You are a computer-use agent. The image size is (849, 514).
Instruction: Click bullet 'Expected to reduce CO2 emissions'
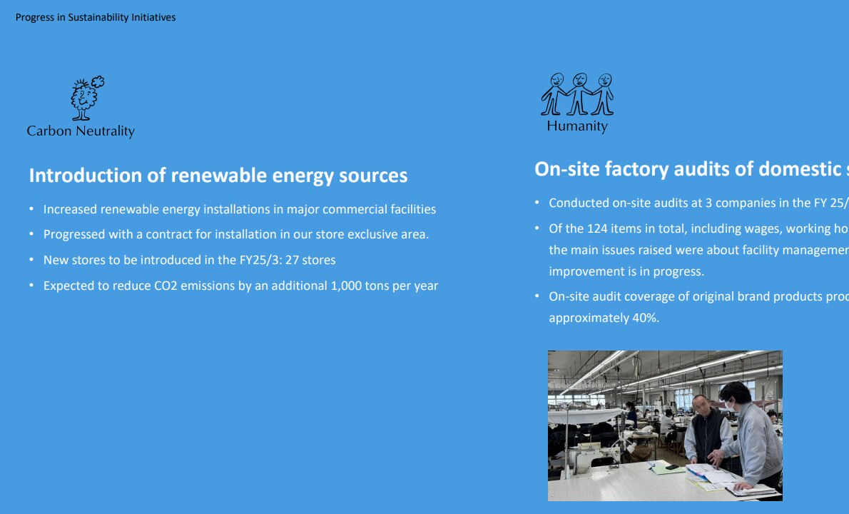[241, 286]
